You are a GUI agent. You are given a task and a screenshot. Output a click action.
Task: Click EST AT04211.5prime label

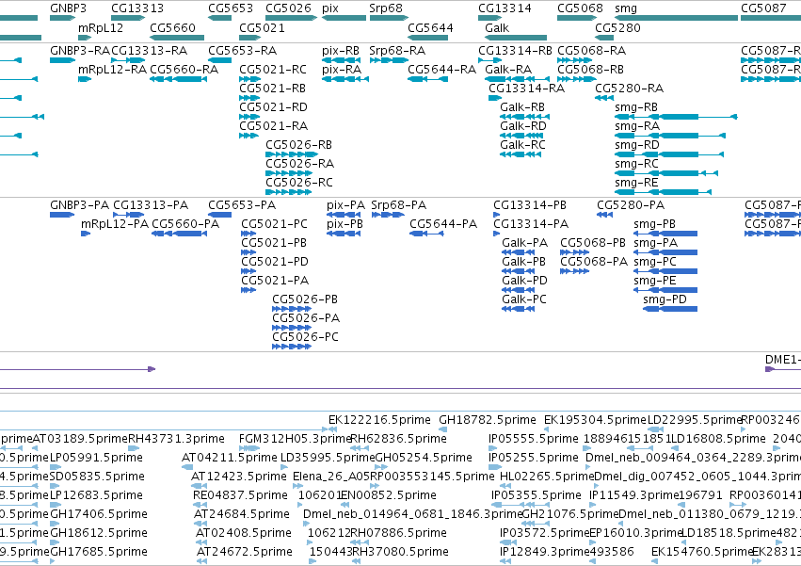click(x=230, y=458)
